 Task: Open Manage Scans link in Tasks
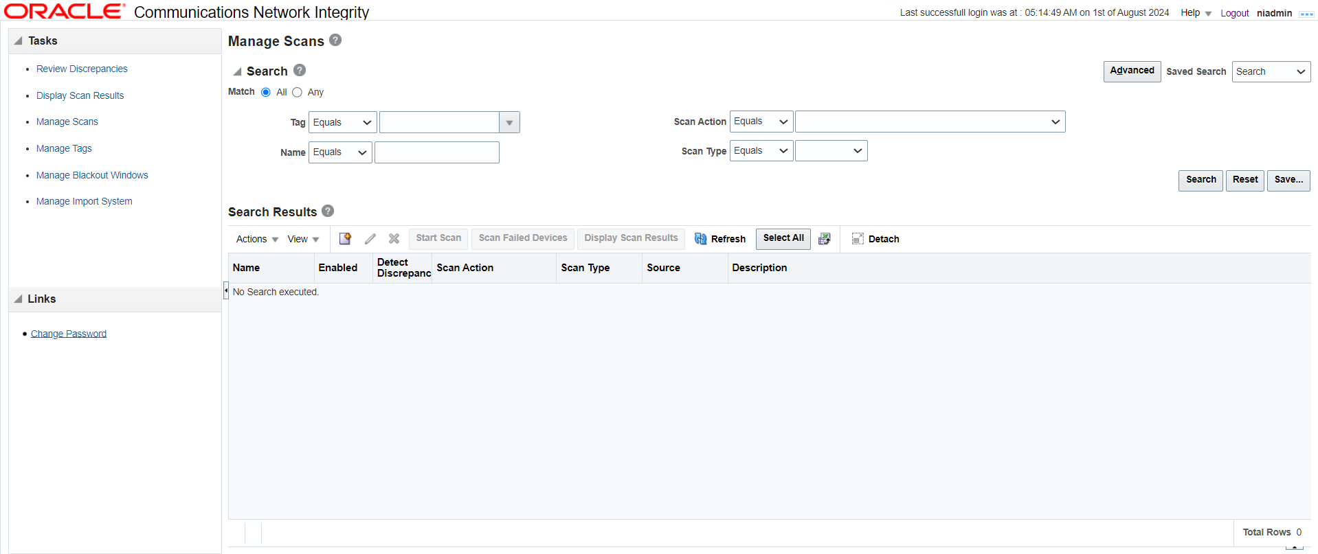67,122
